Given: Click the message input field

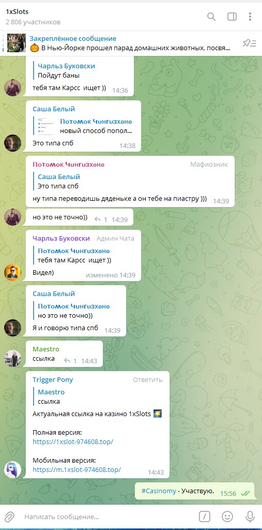Looking at the screenshot, I should click(108, 517).
